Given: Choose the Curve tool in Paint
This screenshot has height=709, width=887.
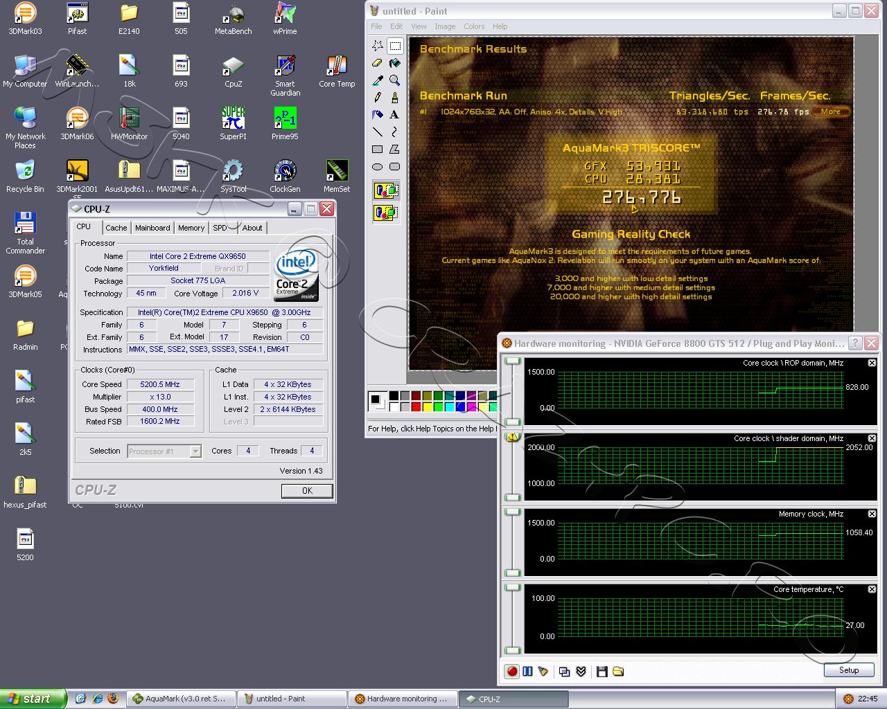Looking at the screenshot, I should (x=395, y=132).
